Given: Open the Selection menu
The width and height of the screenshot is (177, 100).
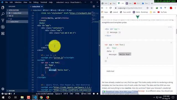Looking at the screenshot, I should [18, 2].
